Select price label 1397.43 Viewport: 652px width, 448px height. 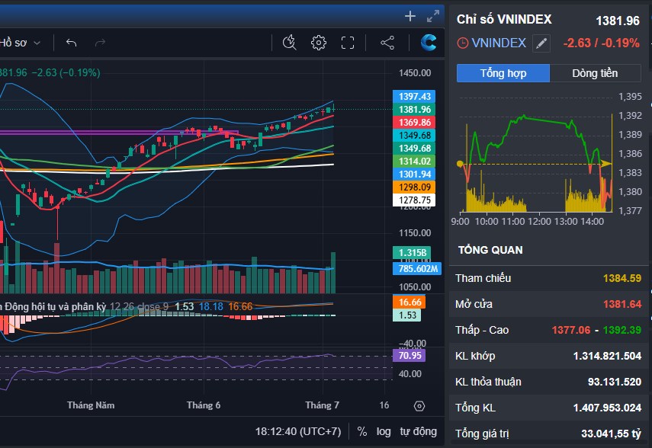click(414, 97)
